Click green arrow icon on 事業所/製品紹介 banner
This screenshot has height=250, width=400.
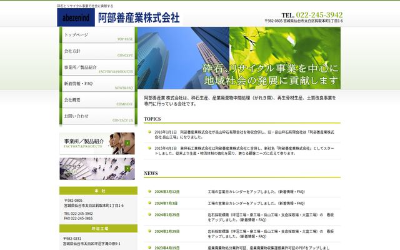point(127,143)
